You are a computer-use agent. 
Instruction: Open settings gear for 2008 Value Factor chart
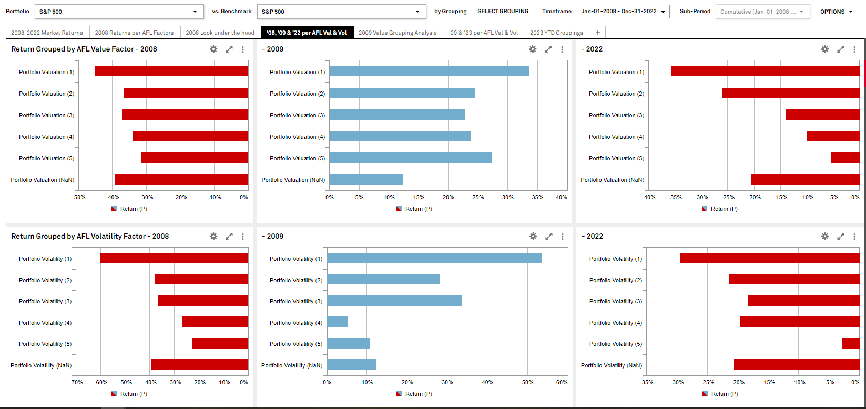[x=213, y=49]
